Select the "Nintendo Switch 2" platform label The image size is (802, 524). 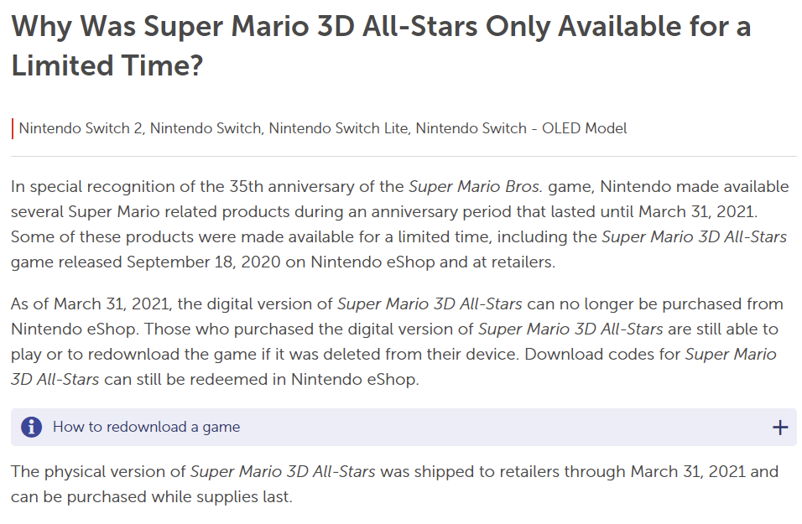[81, 128]
